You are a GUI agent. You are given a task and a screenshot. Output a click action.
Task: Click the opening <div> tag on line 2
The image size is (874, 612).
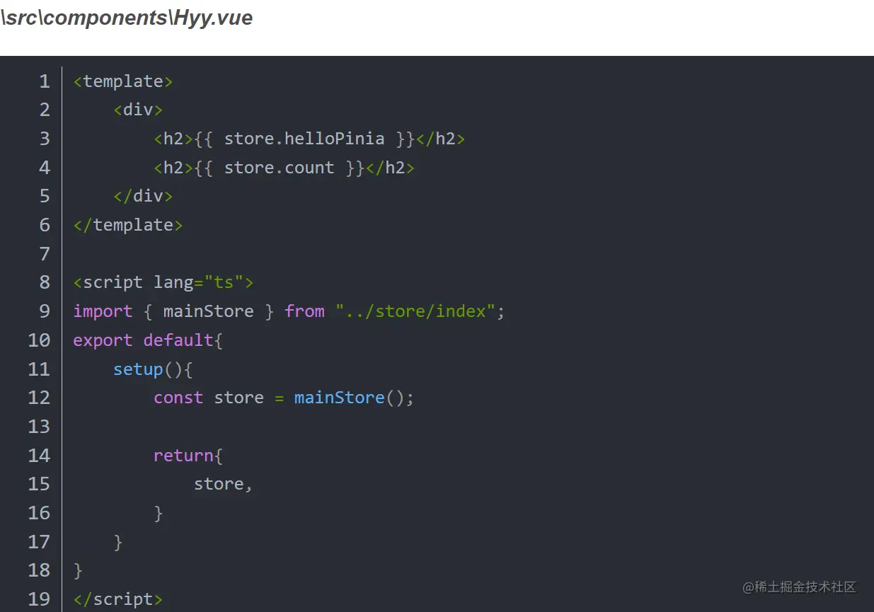coord(138,110)
